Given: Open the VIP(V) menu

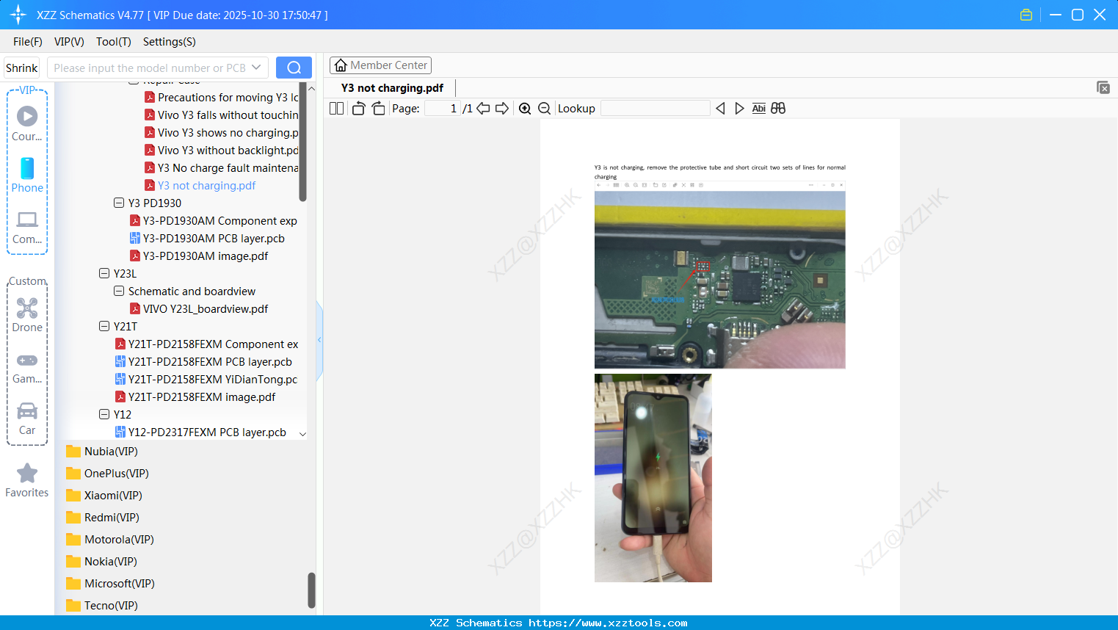Looking at the screenshot, I should click(x=69, y=42).
